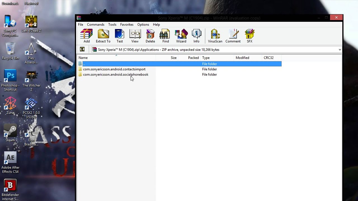Select com.sonyericsson.android.socialphonebook folder
358x201 pixels.
pos(116,75)
